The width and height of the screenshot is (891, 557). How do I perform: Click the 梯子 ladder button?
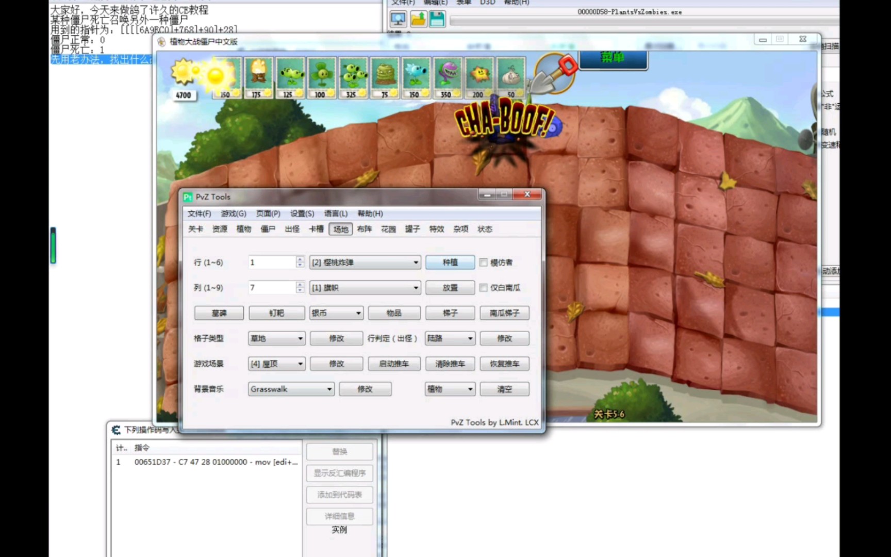point(450,313)
